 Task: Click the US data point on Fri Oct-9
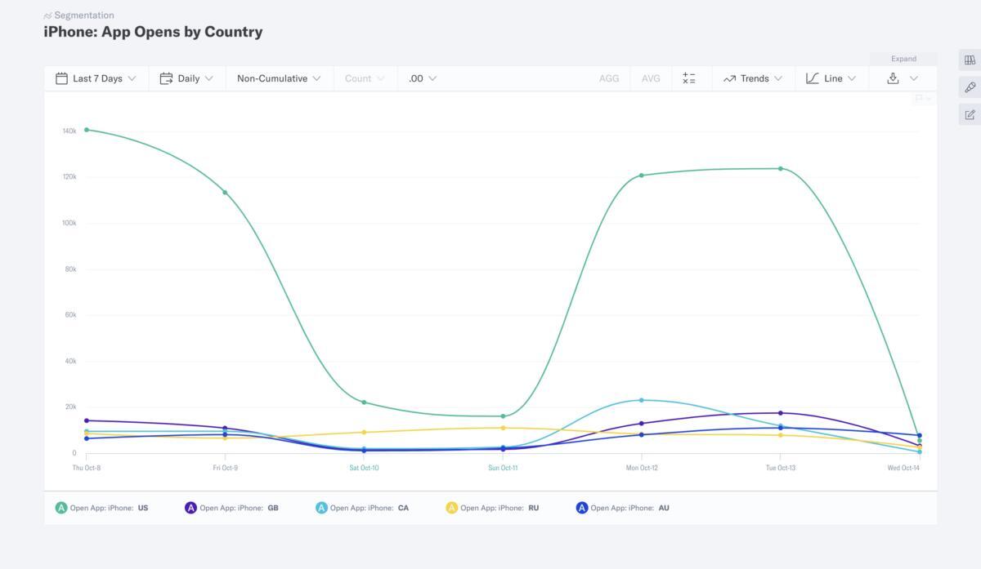coord(226,193)
